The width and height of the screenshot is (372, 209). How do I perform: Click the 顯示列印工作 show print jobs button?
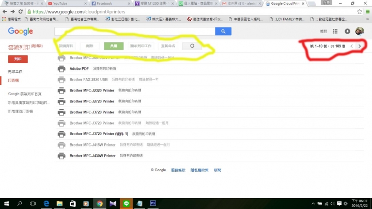pyautogui.click(x=141, y=46)
